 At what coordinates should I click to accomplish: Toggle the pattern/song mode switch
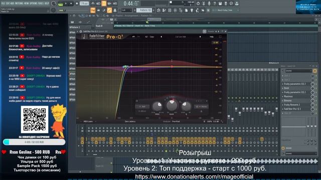pyautogui.click(x=61, y=3)
